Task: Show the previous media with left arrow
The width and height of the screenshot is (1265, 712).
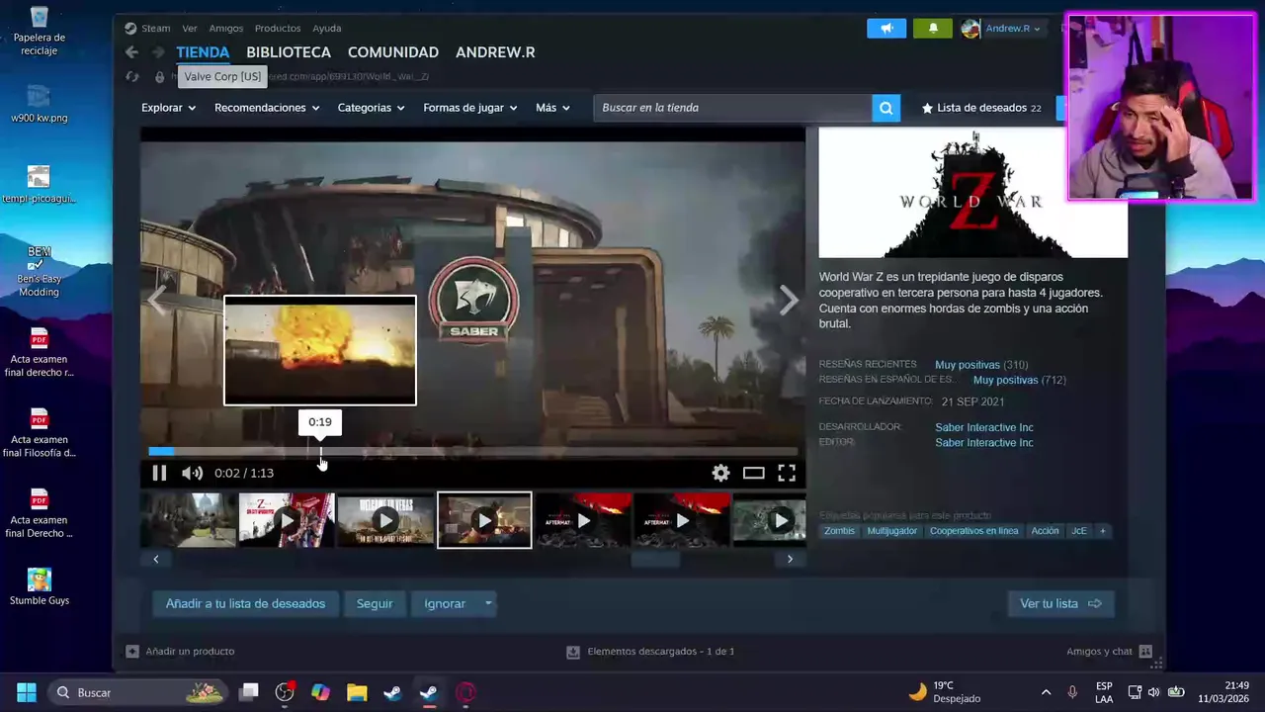Action: coord(156,300)
